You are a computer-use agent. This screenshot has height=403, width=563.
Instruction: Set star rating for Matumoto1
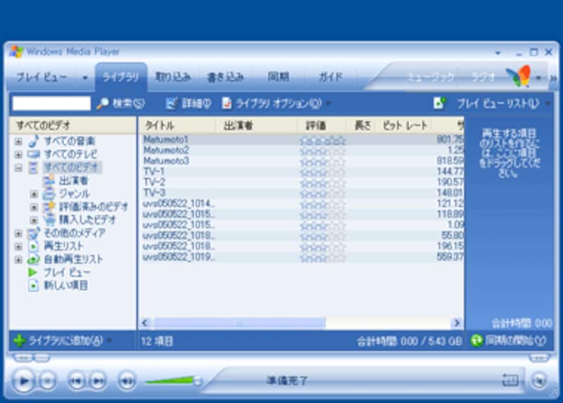pos(322,141)
